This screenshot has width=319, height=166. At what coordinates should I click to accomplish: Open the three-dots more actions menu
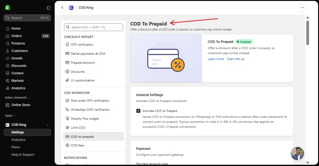302,8
